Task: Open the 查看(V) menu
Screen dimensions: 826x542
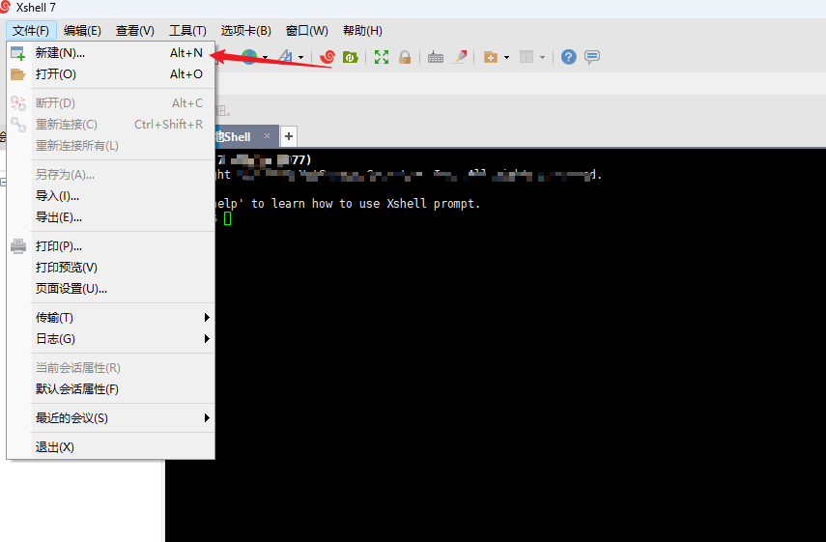Action: [135, 31]
